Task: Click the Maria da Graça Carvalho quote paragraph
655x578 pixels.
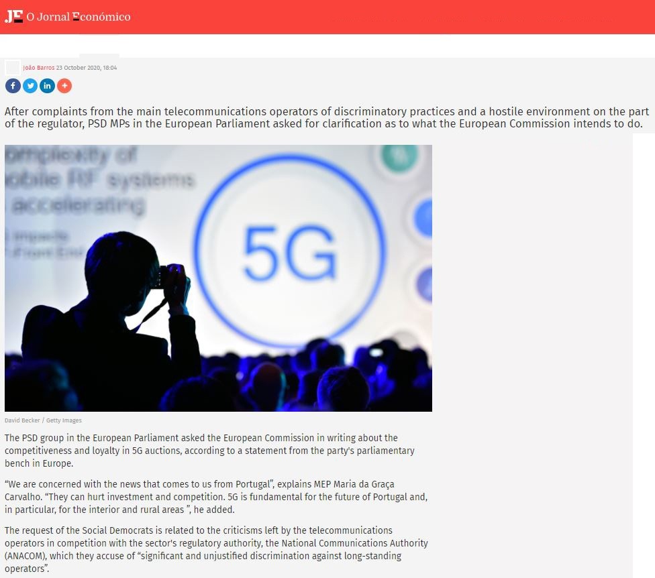Action: 216,497
